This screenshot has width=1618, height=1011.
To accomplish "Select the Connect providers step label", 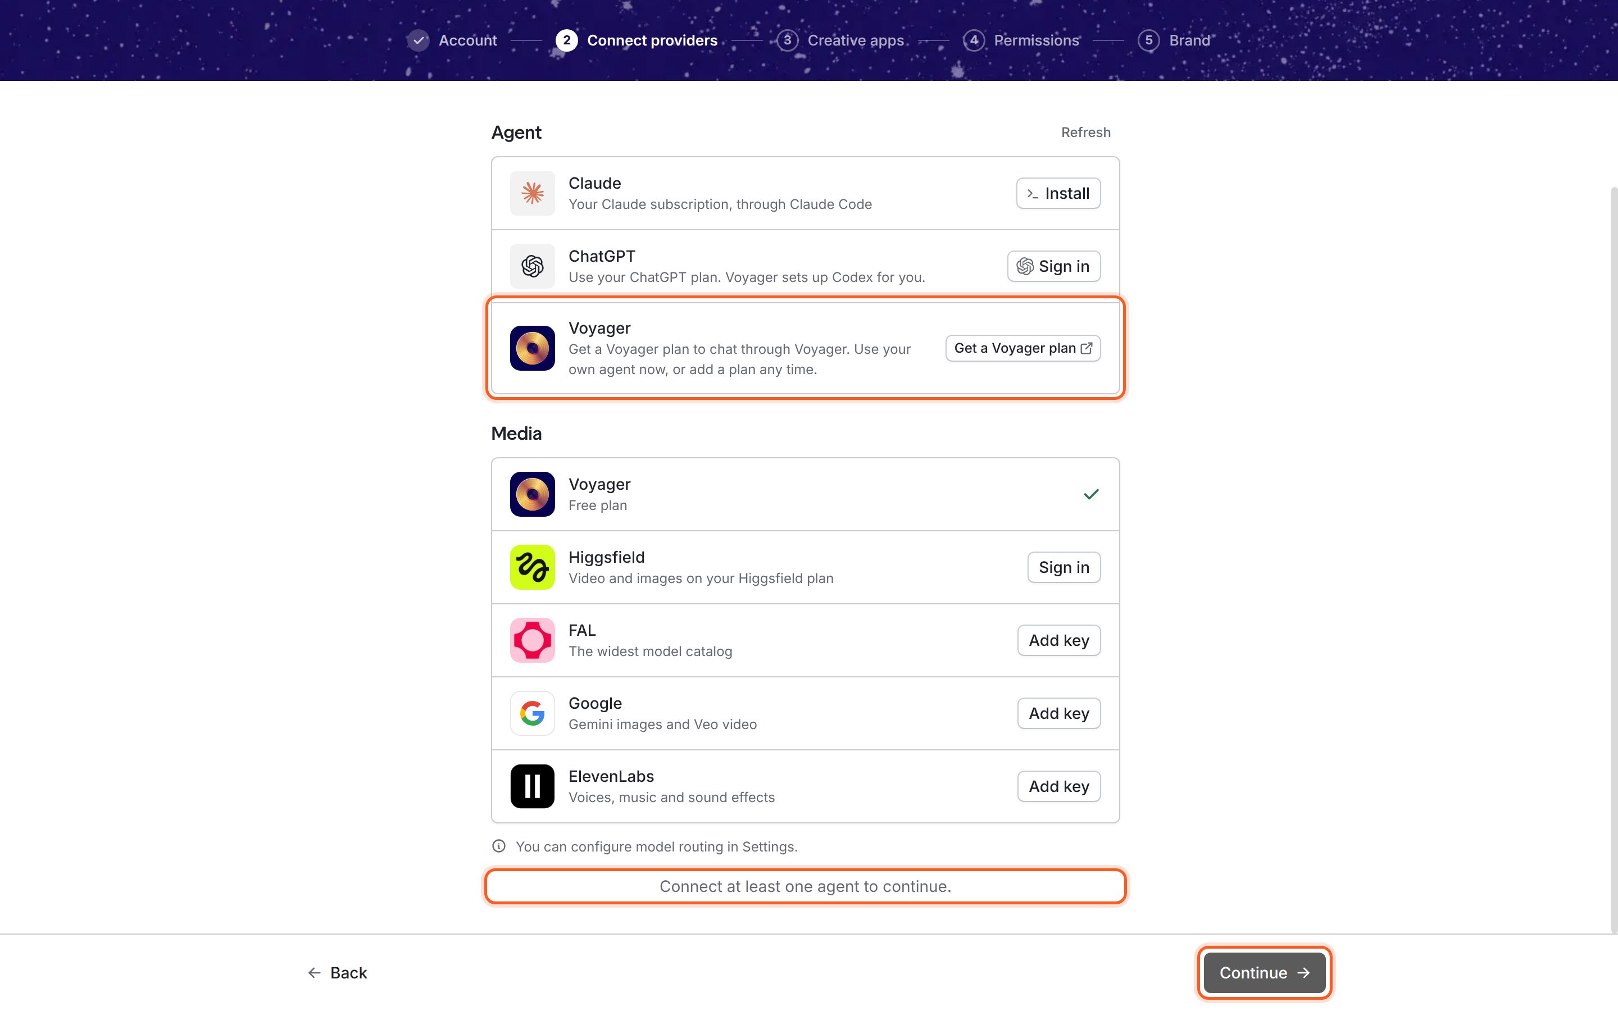I will pyautogui.click(x=652, y=40).
